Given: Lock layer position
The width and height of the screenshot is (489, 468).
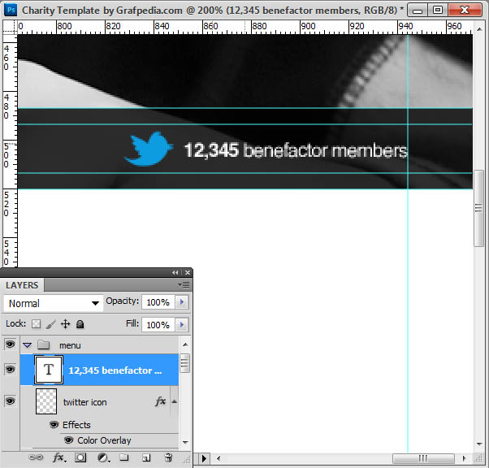Looking at the screenshot, I should (x=65, y=324).
